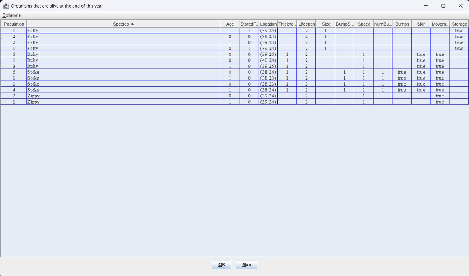Click the application icon in title bar
The image size is (469, 276).
click(x=6, y=6)
